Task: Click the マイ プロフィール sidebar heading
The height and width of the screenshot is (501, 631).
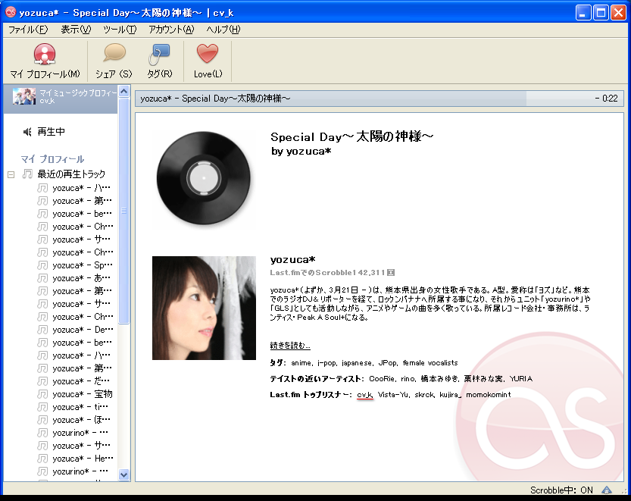Action: tap(52, 159)
